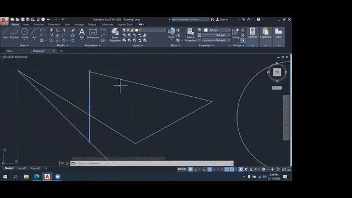Screen dimensions: 352x198
Task: Toggle snap mode in status bar
Action: [x=196, y=169]
